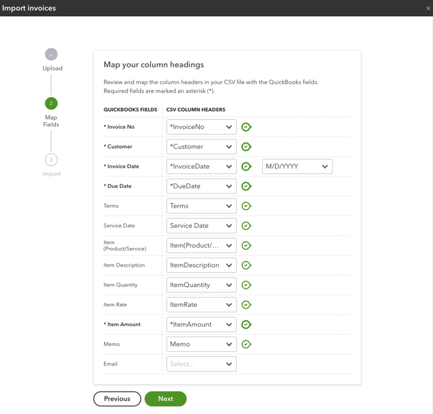Close the Import invoices dialog
This screenshot has height=414, width=433.
point(428,8)
